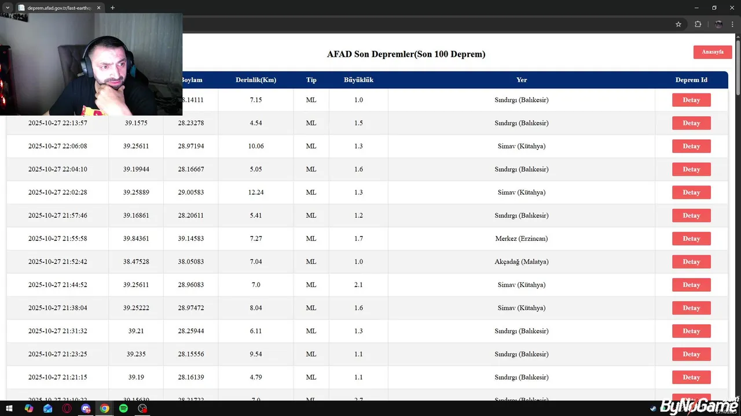This screenshot has width=741, height=416.
Task: Open the Windows Start menu
Action: click(9, 408)
